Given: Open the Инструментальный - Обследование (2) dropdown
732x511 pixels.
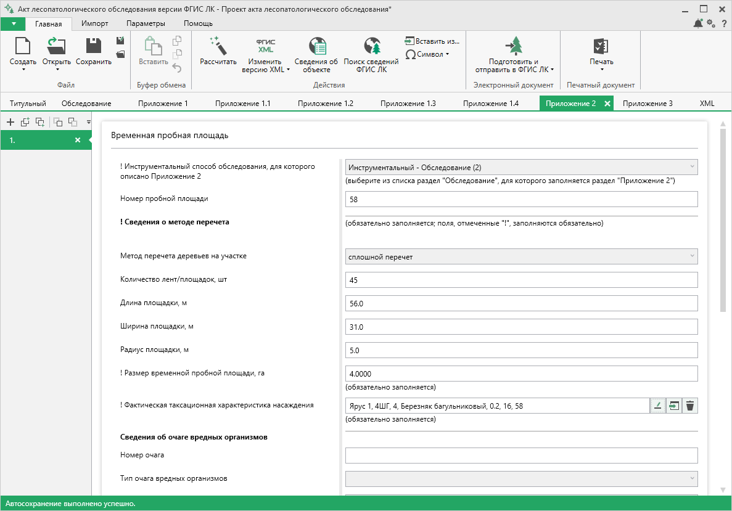Looking at the screenshot, I should (522, 167).
